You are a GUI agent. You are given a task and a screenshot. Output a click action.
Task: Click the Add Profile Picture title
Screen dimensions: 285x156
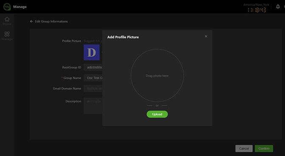coord(123,37)
